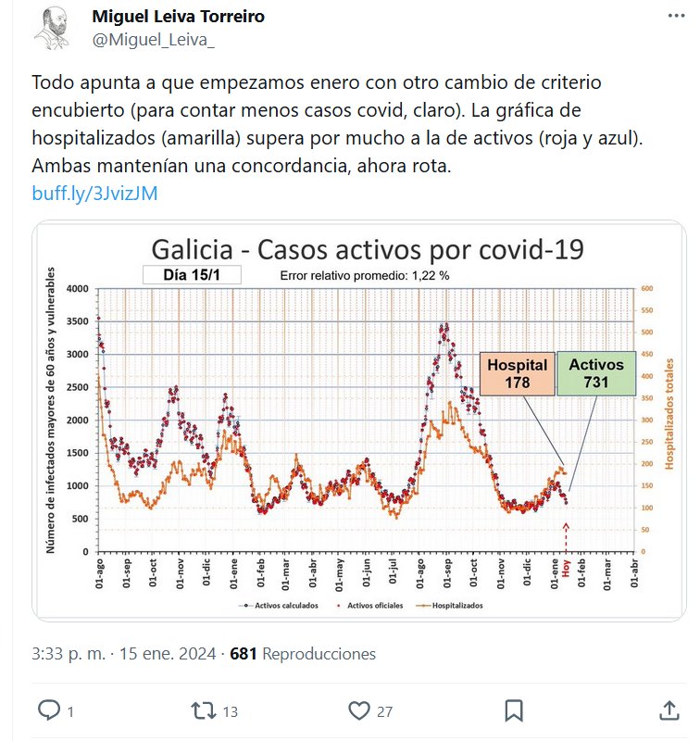Click the Hospital 178 label box
Screen dimensions: 700x741
tap(516, 373)
